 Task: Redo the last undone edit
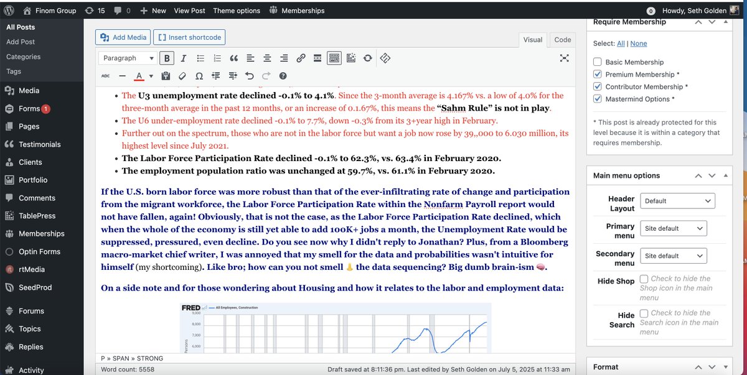266,76
